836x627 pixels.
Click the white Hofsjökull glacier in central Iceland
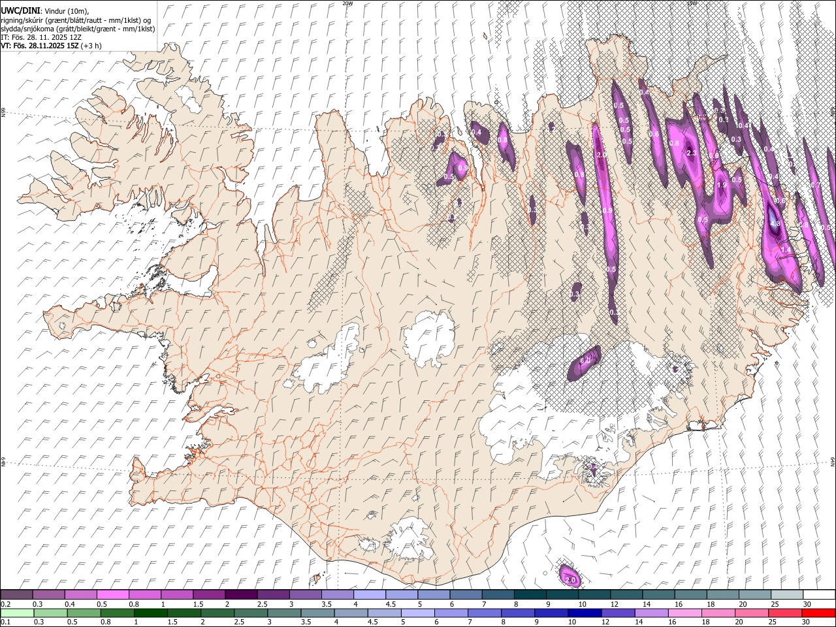[x=428, y=338]
